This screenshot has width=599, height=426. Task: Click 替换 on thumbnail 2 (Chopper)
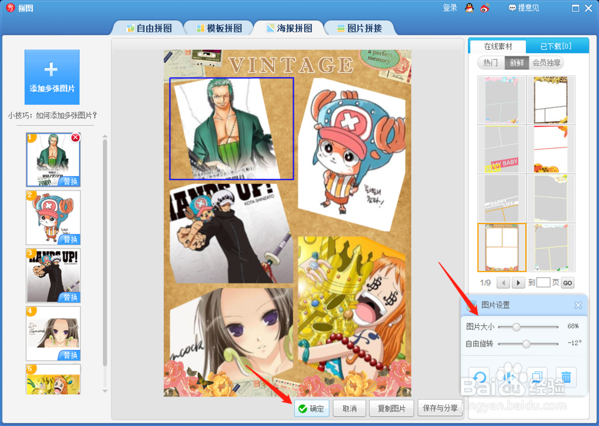click(x=70, y=240)
